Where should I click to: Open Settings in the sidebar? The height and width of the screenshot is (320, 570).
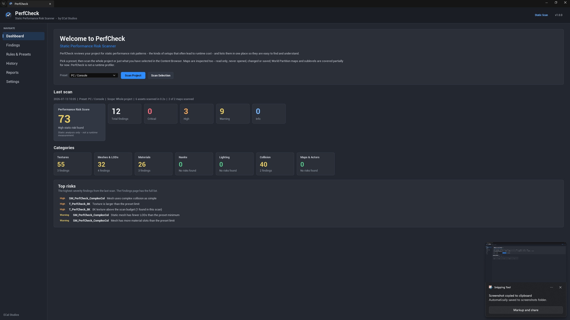(23, 82)
